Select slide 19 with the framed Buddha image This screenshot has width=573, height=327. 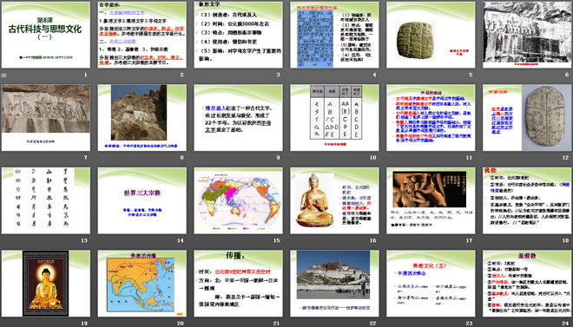pos(46,284)
